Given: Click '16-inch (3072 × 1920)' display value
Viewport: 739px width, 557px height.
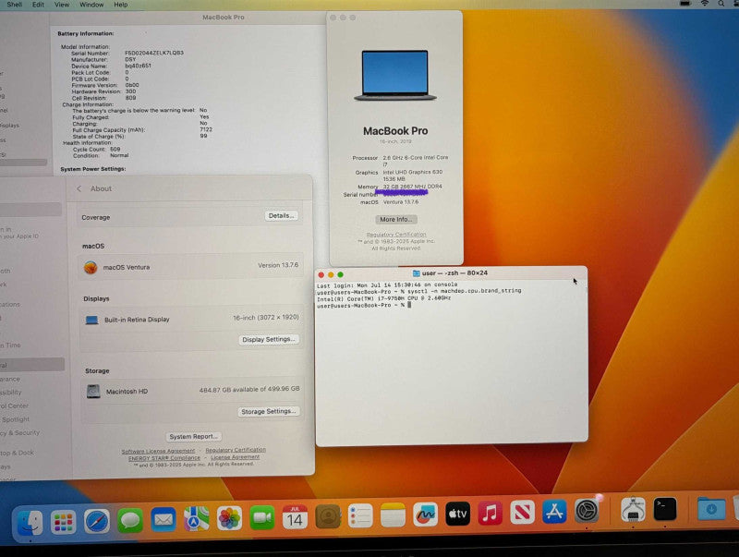Looking at the screenshot, I should [266, 318].
